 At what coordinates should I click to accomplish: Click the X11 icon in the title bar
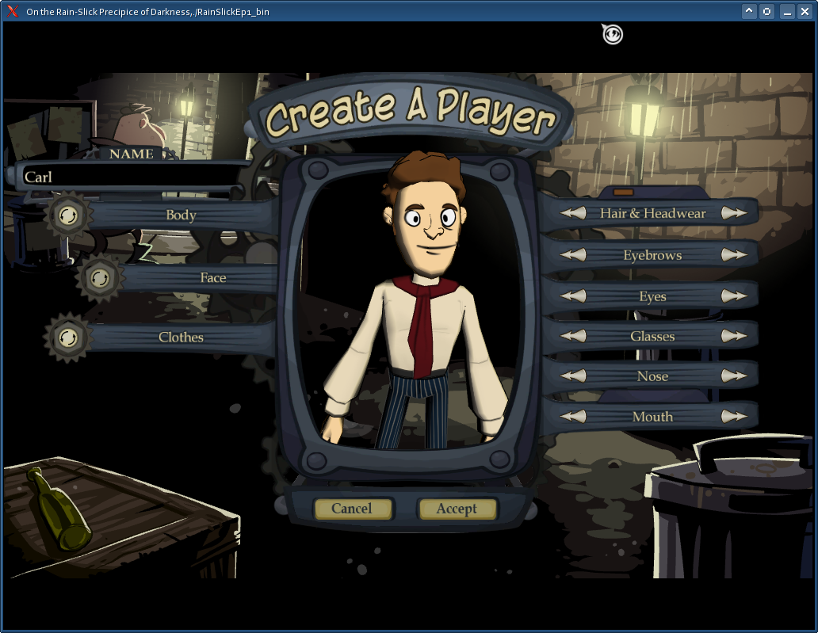pyautogui.click(x=13, y=11)
